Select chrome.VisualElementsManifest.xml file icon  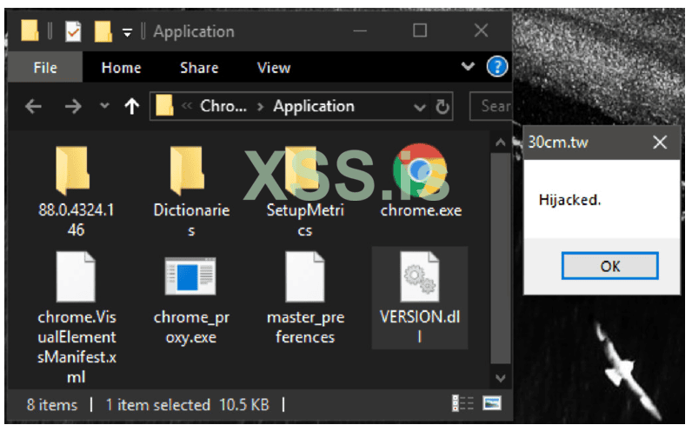(76, 276)
